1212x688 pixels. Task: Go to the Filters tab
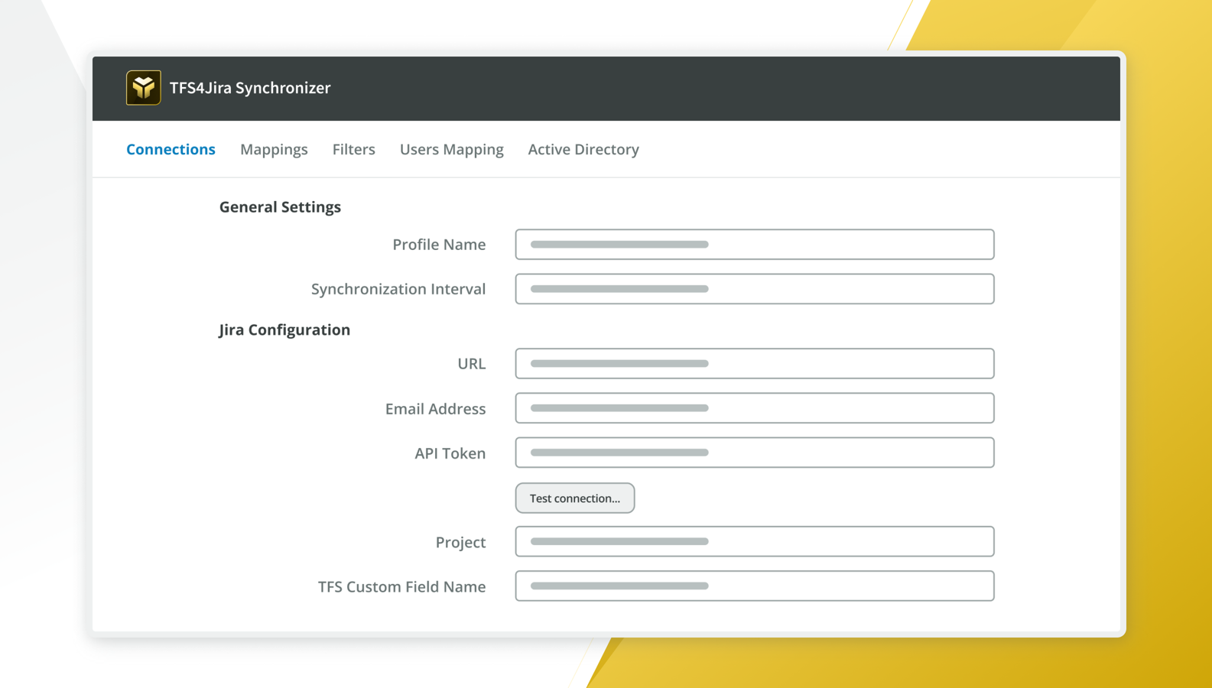(x=353, y=150)
